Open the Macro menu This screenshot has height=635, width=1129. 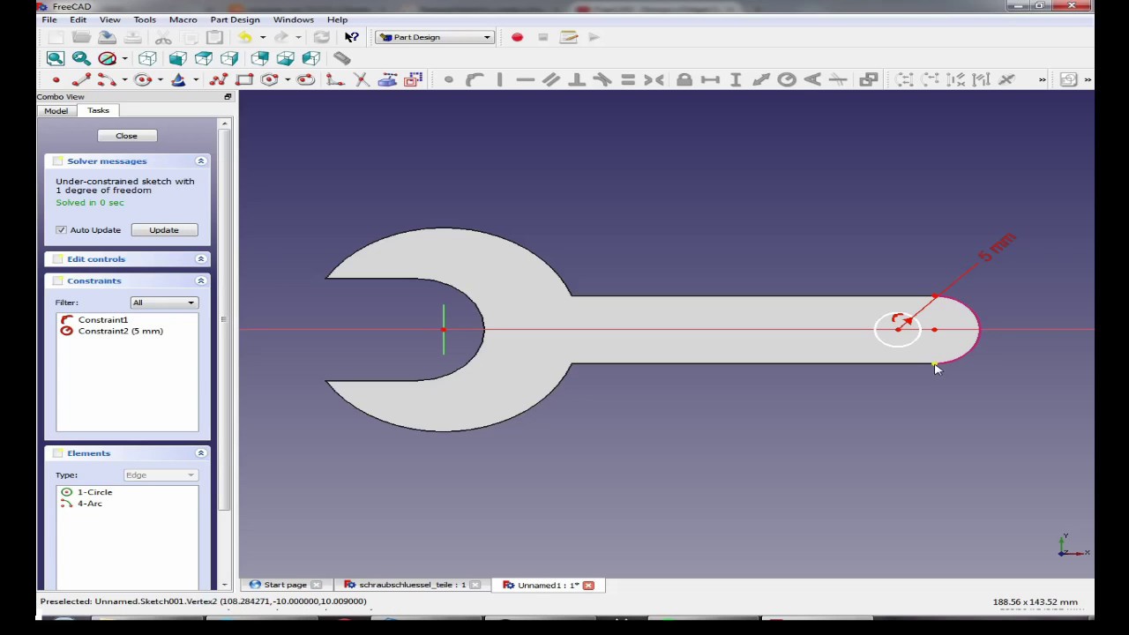pos(183,19)
